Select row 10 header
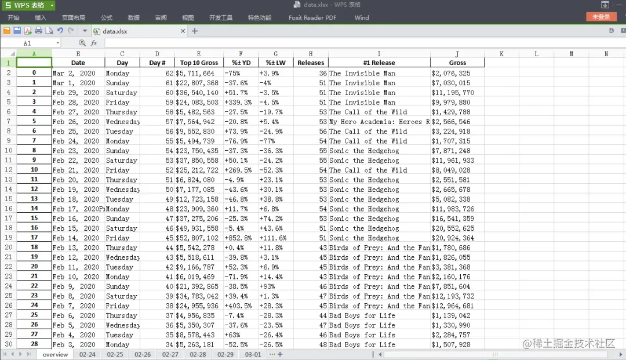This screenshot has width=626, height=360. [x=8, y=151]
